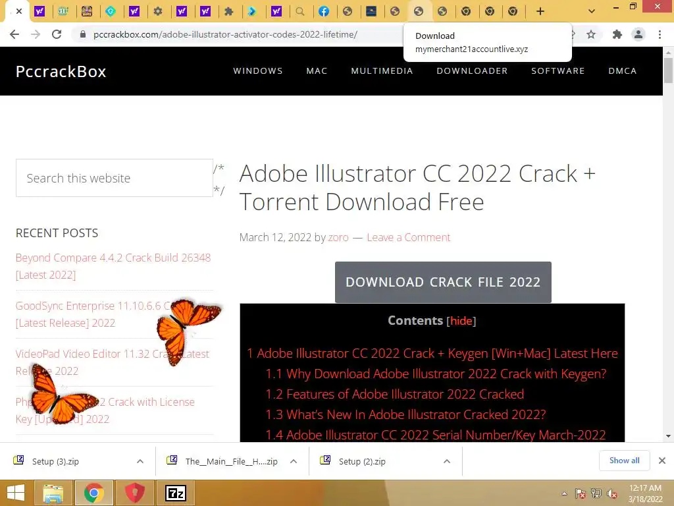
Task: Open the red shield app on the taskbar
Action: click(135, 493)
